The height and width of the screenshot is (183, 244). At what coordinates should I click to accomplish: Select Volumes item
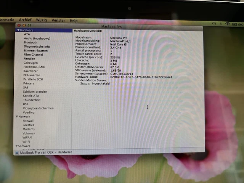tap(29, 133)
